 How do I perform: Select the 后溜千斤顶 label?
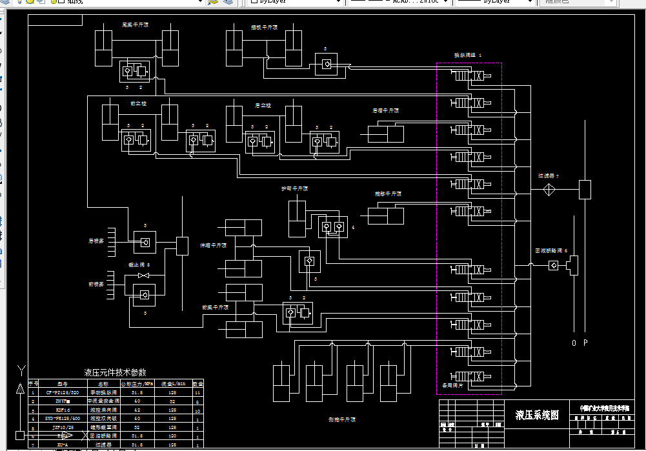coord(386,110)
